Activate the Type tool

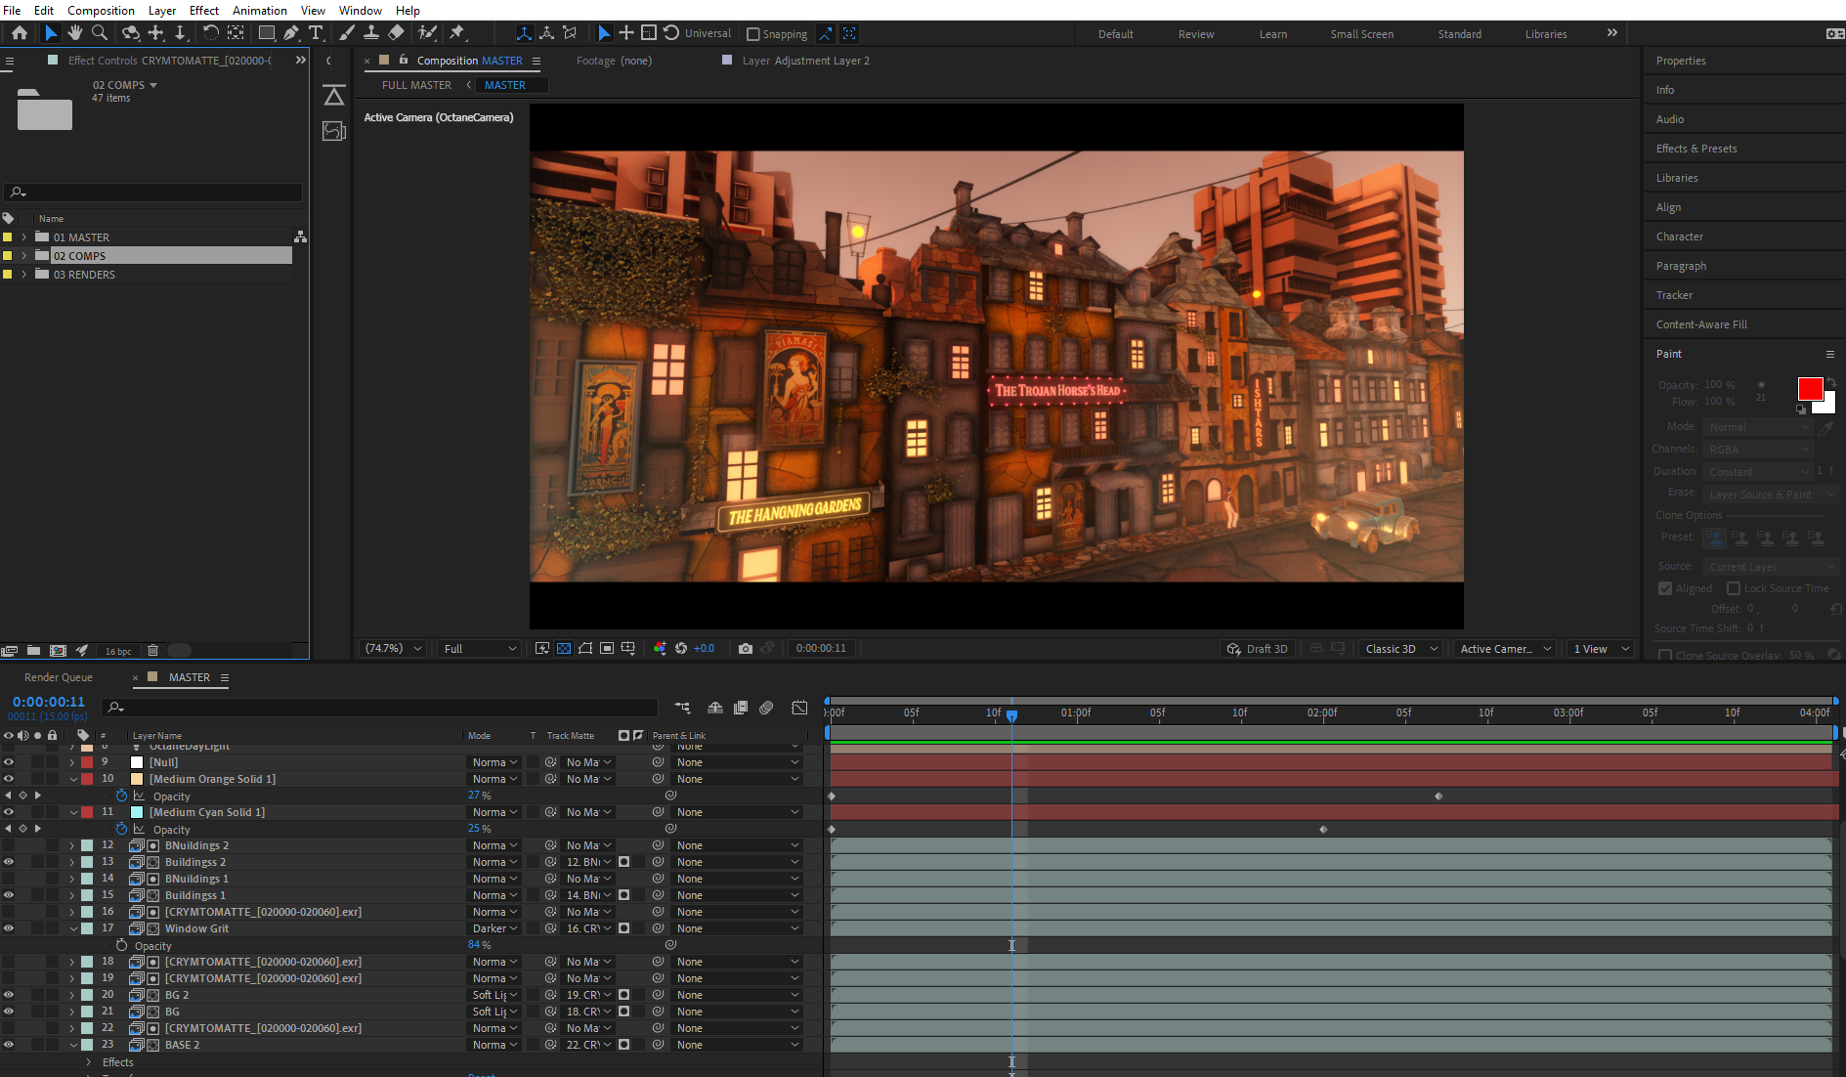317,32
